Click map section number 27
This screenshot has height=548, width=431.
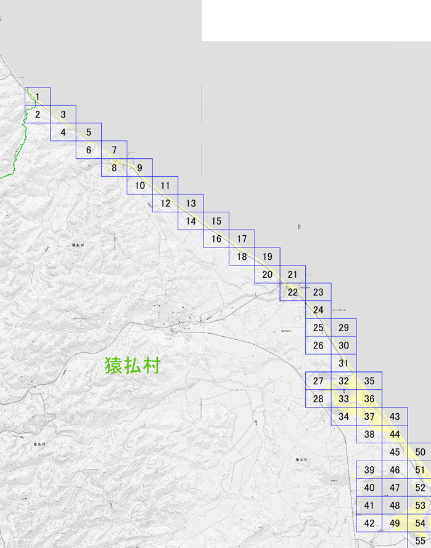tap(318, 381)
